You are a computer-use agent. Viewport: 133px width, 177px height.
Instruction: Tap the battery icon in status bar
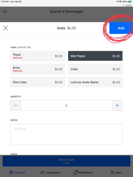(x=130, y=2)
